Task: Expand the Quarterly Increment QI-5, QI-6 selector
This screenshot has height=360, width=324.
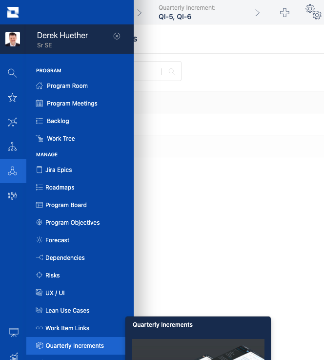Action: coord(187,12)
